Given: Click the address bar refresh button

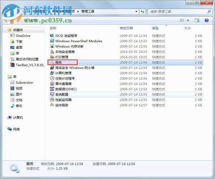Looking at the screenshot, I should pos(143,11).
